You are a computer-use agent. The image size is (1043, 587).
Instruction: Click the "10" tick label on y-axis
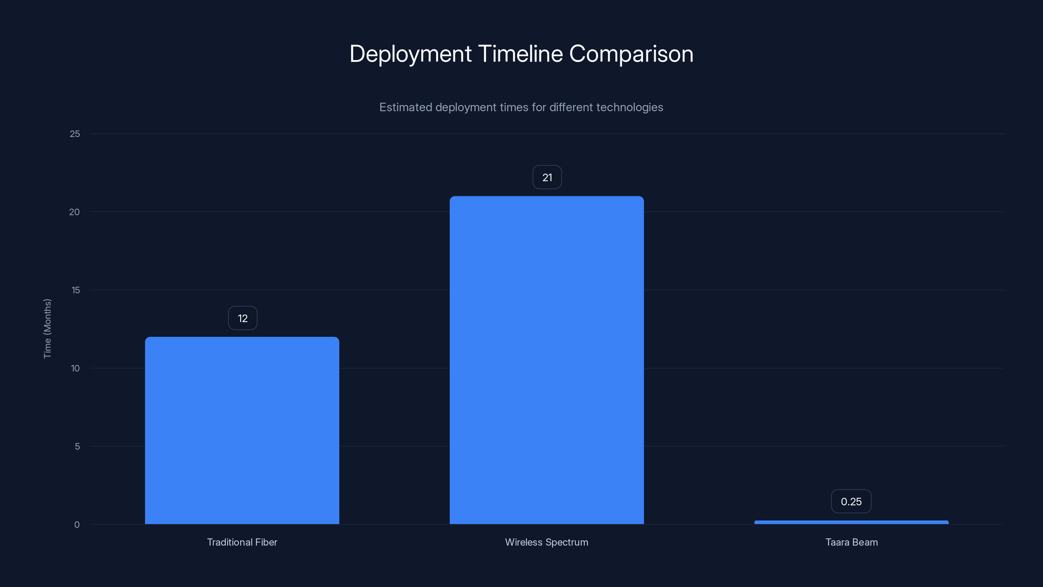(76, 368)
